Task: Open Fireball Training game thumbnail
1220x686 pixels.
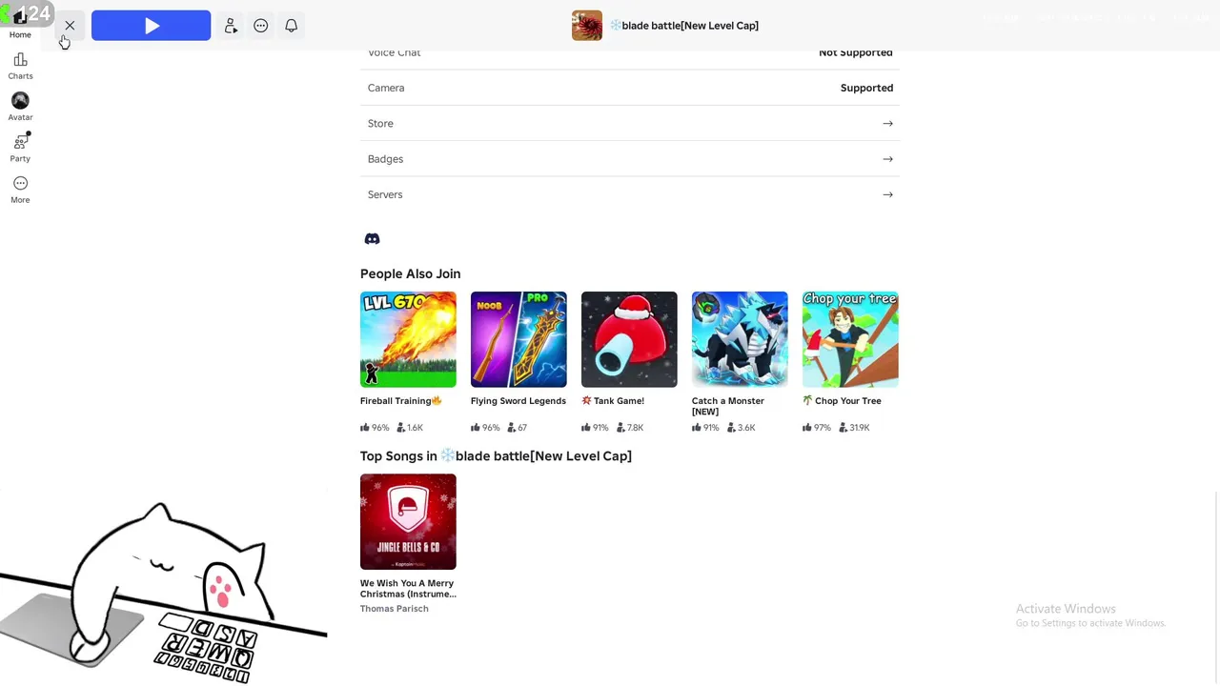Action: (x=408, y=339)
